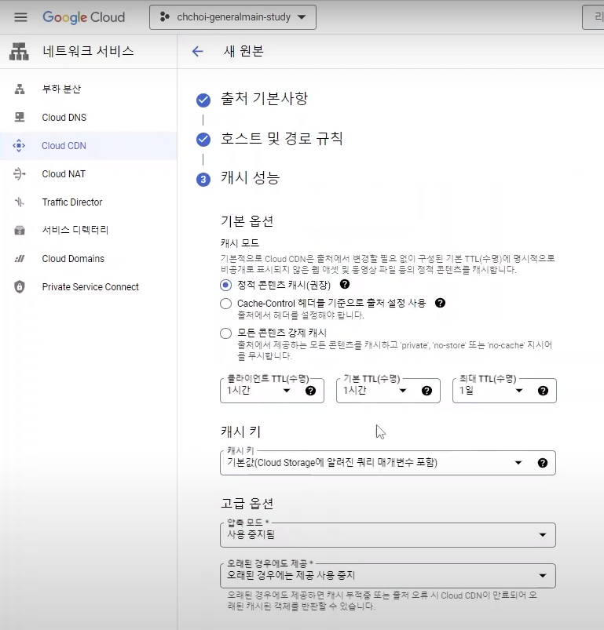
Task: Go to 호스트 및 경로 규칙 step heading
Action: [281, 138]
